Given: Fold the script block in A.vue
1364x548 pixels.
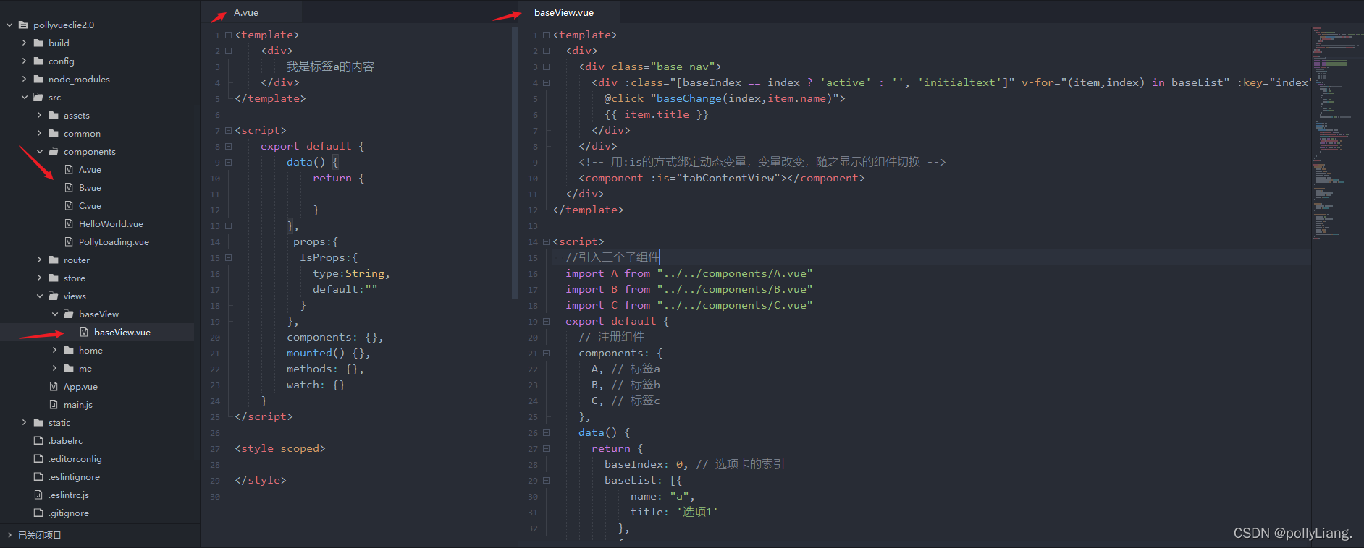Looking at the screenshot, I should point(228,130).
